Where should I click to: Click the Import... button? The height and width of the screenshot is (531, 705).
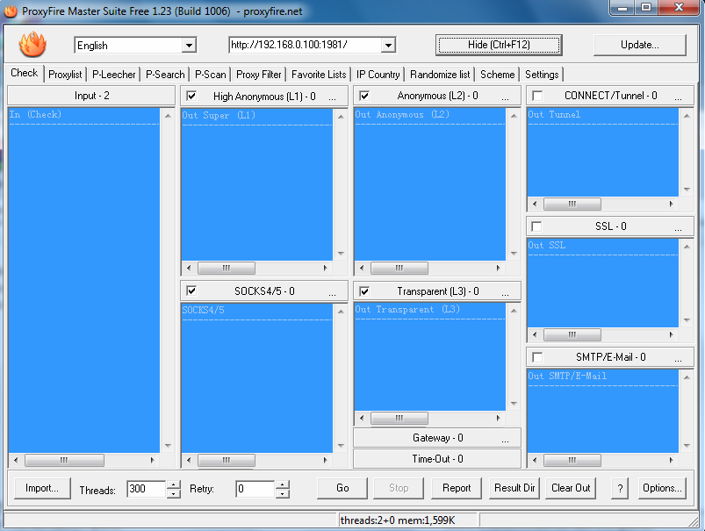coord(42,488)
